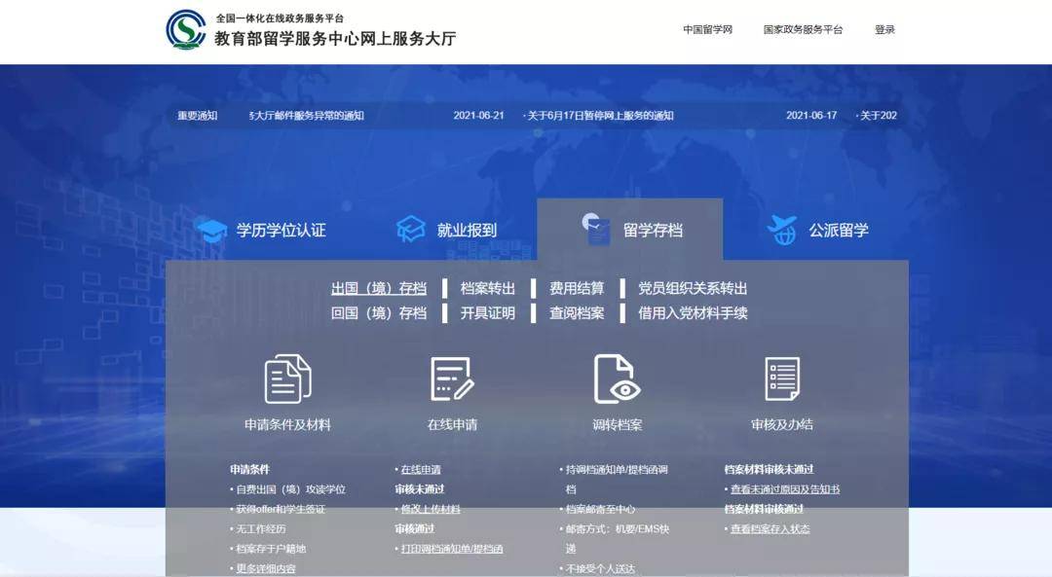
Task: Click the 打印调档通知单/提档函 link
Action: [452, 549]
